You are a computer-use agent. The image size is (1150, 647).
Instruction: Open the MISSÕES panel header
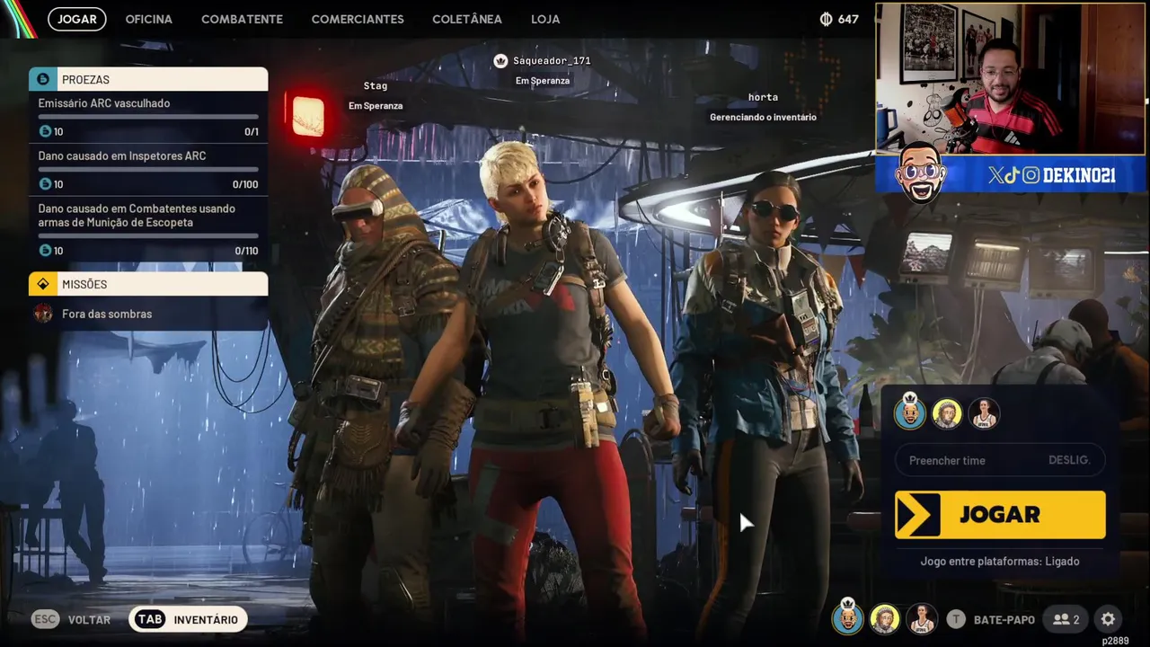pyautogui.click(x=148, y=284)
